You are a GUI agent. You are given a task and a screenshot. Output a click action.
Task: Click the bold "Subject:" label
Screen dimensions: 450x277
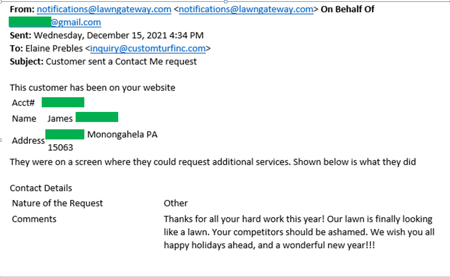pos(27,61)
